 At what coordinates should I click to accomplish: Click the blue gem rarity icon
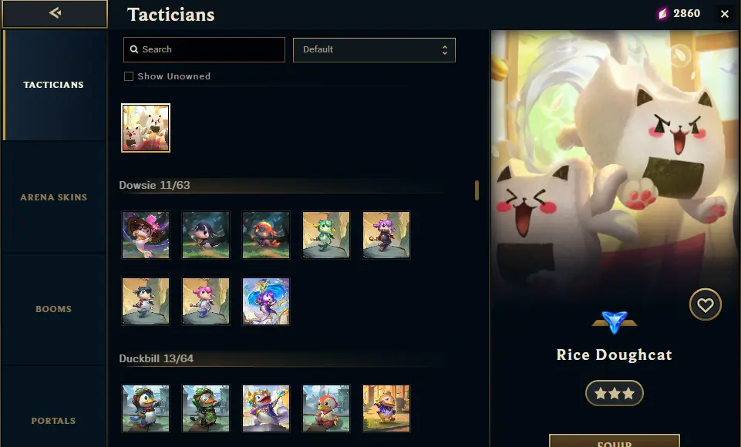point(615,322)
